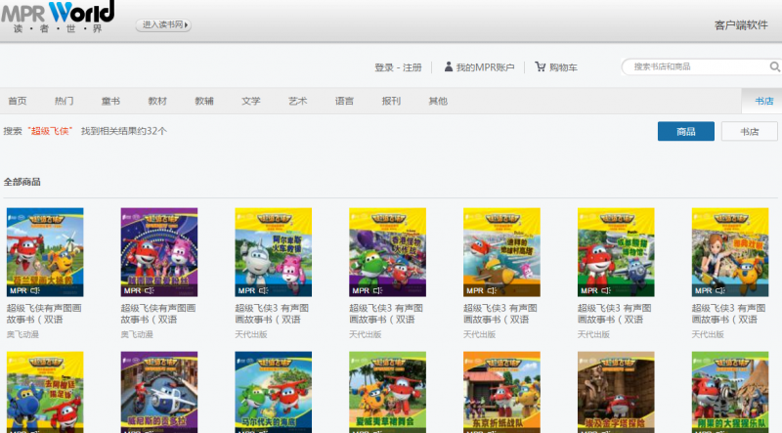
Task: Click MPR audio badge on windmill cover
Action: (x=24, y=290)
